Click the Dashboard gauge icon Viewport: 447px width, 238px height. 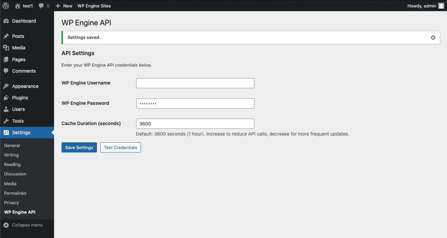point(6,21)
